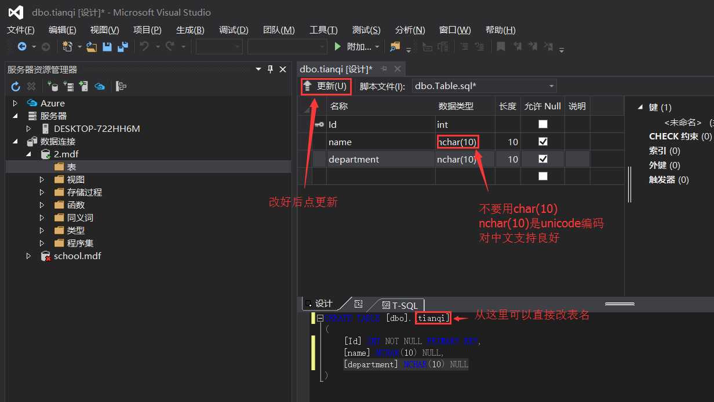Click the 附加... attach button

click(358, 47)
